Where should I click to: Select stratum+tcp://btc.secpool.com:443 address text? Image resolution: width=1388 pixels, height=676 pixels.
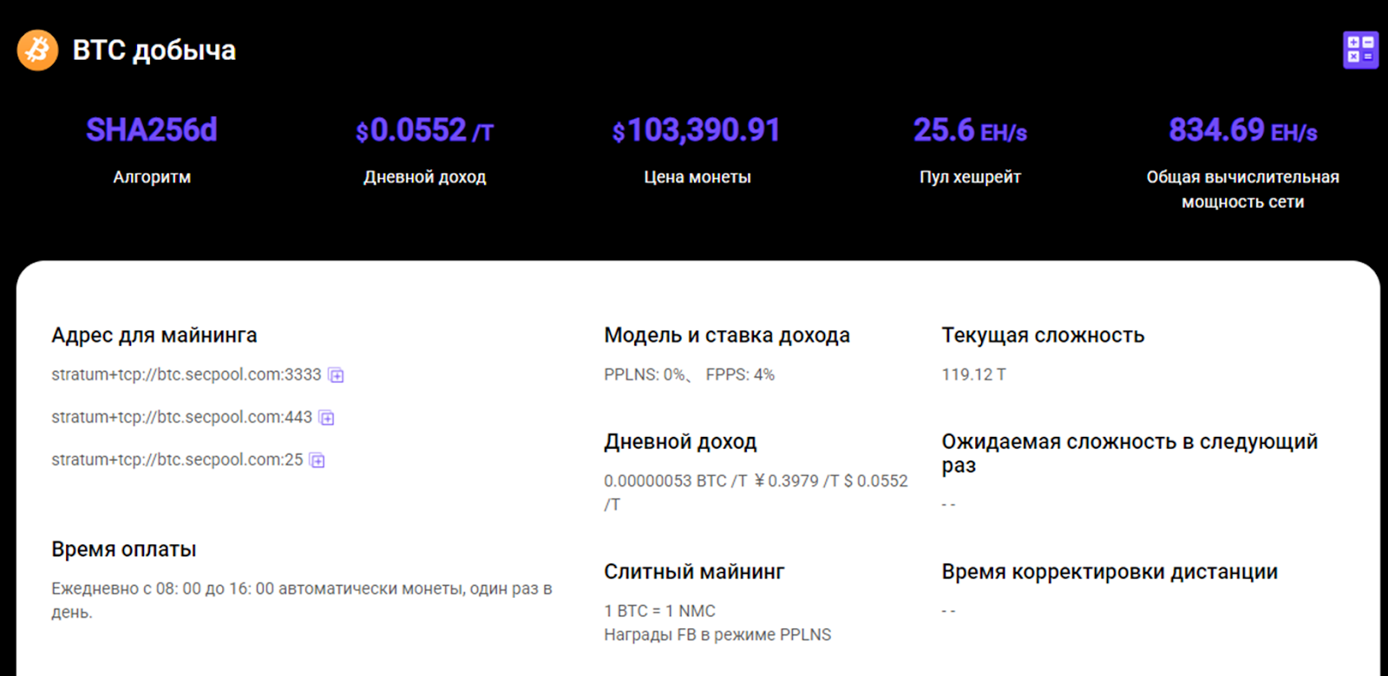pos(181,417)
